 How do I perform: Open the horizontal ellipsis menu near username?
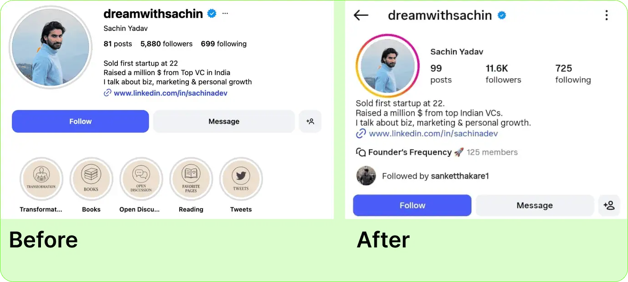pos(225,14)
